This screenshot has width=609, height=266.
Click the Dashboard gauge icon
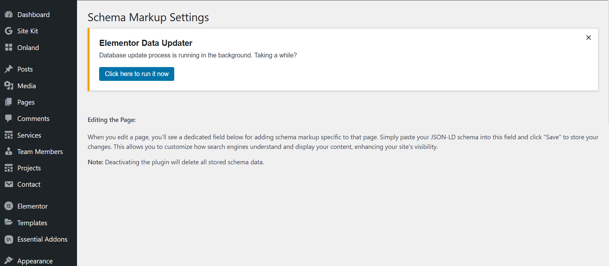[x=9, y=14]
